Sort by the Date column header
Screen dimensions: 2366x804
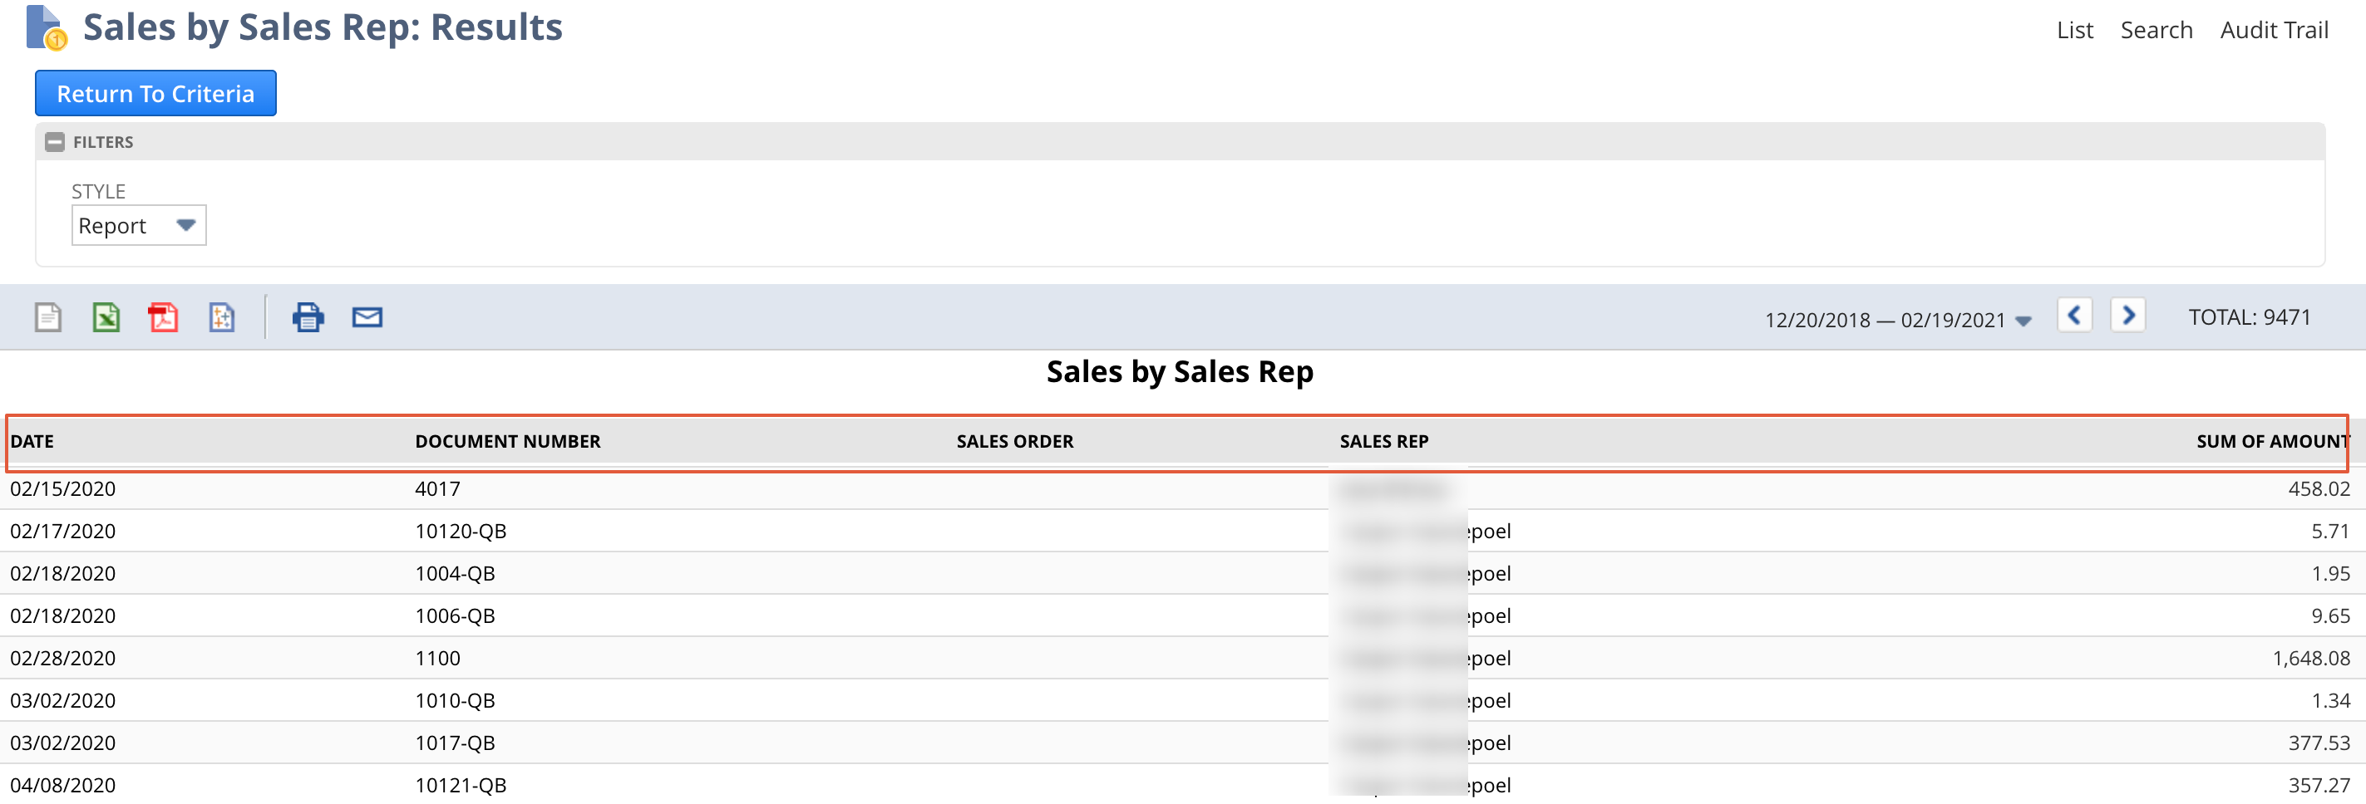point(32,442)
